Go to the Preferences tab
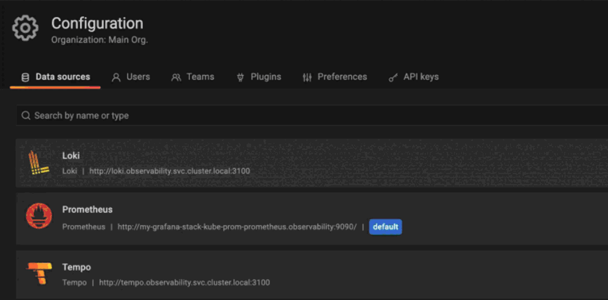 [x=334, y=77]
